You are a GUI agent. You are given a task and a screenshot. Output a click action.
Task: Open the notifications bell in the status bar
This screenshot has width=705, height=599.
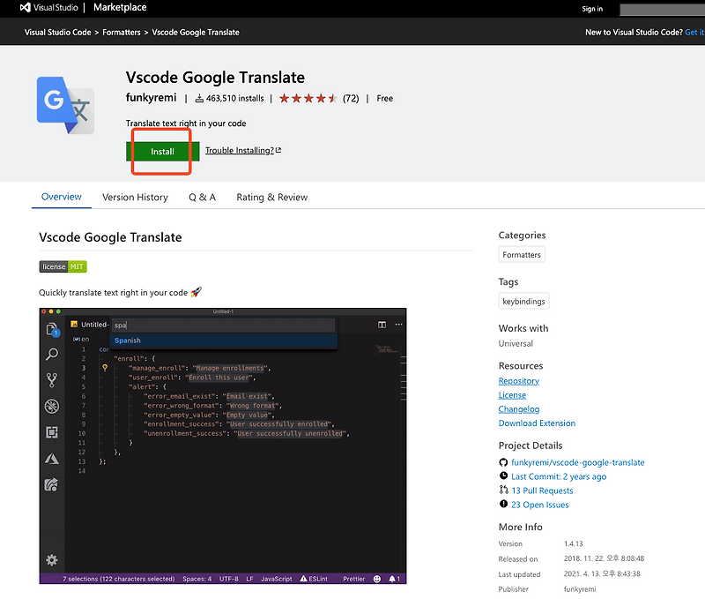coord(393,579)
